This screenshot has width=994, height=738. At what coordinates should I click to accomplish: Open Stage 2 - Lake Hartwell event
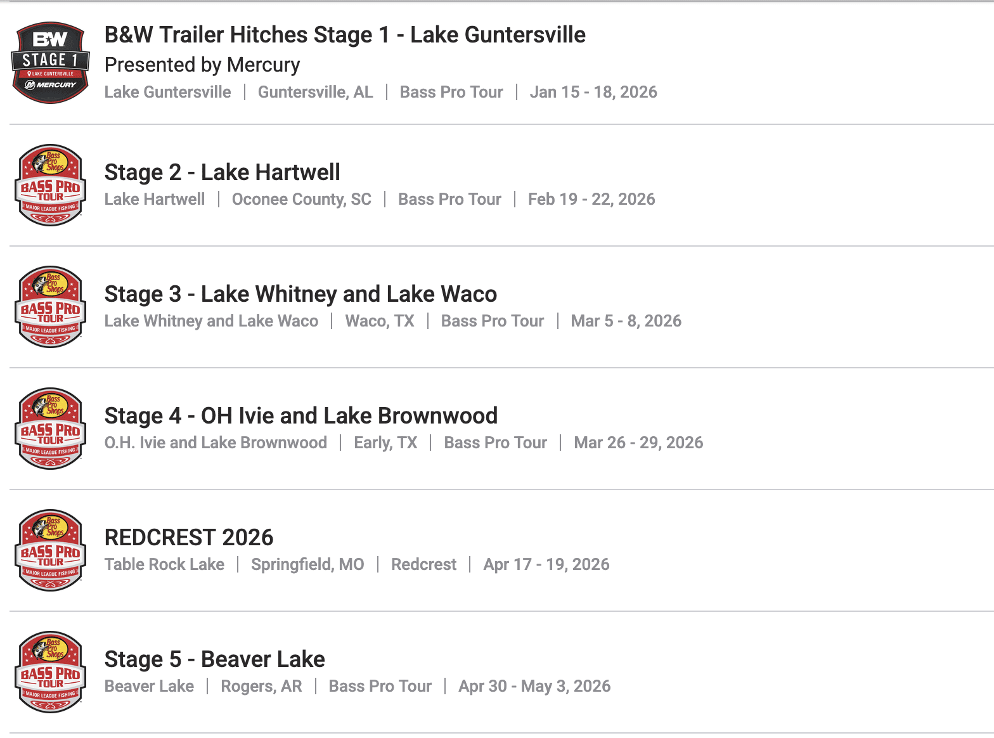click(x=222, y=172)
